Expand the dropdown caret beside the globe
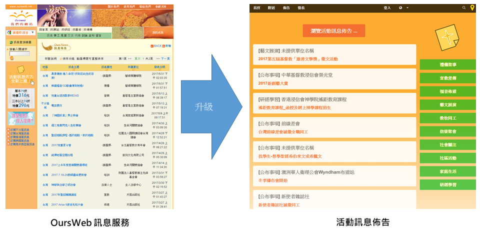The width and height of the screenshot is (480, 251). [x=407, y=8]
